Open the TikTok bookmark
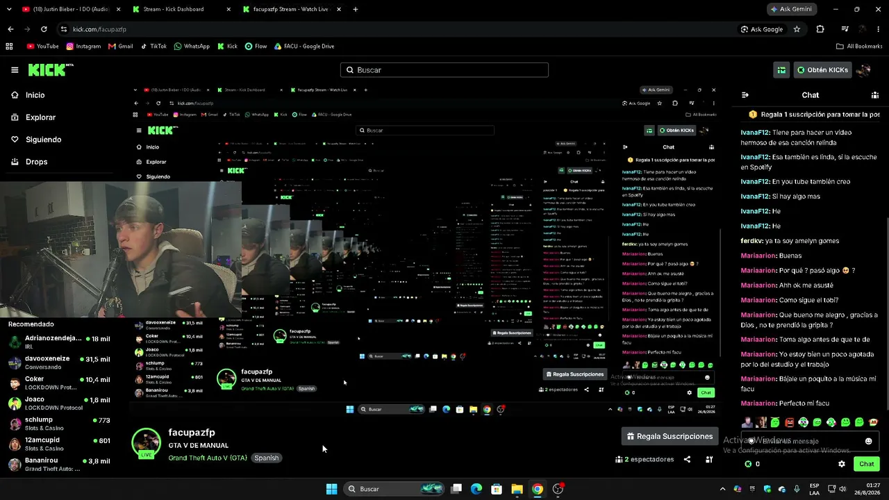 [x=153, y=47]
